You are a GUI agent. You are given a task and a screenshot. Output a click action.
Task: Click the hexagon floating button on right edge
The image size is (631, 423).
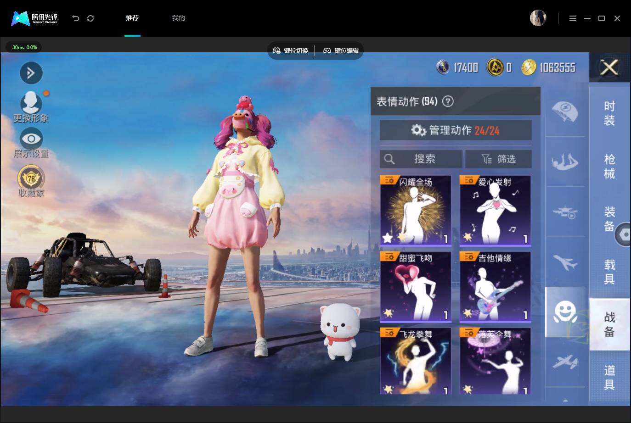pos(624,234)
